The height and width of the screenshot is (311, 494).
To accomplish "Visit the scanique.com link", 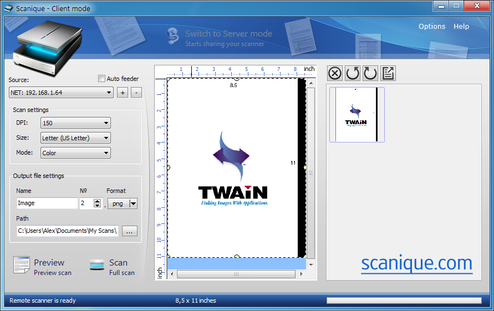I will click(417, 263).
